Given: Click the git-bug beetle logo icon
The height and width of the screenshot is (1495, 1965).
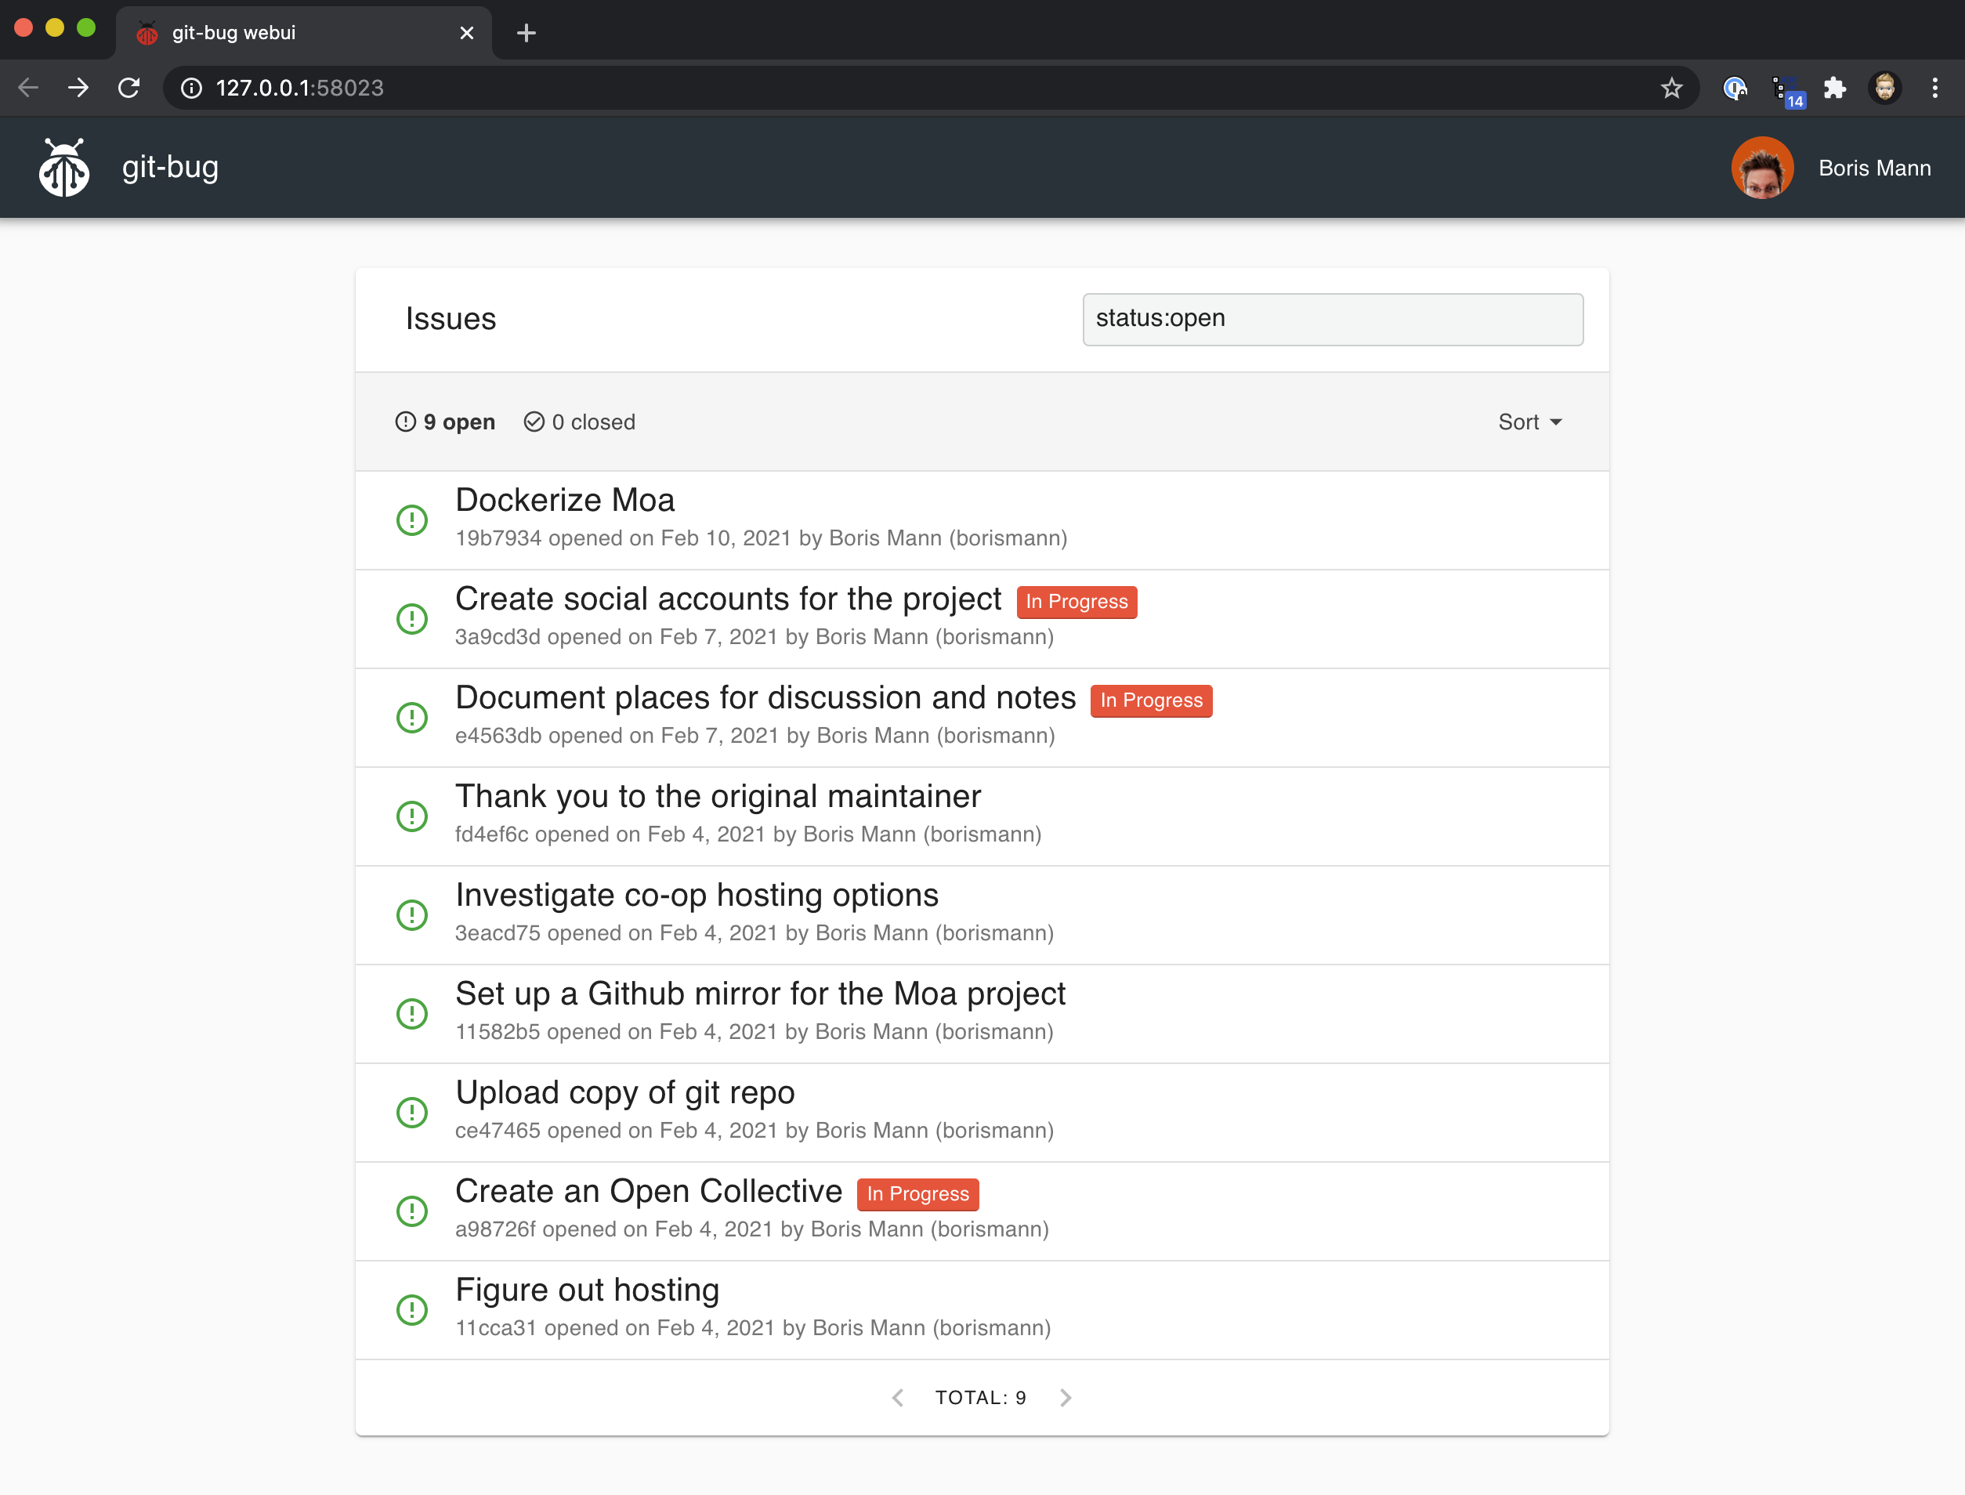Looking at the screenshot, I should [x=64, y=168].
